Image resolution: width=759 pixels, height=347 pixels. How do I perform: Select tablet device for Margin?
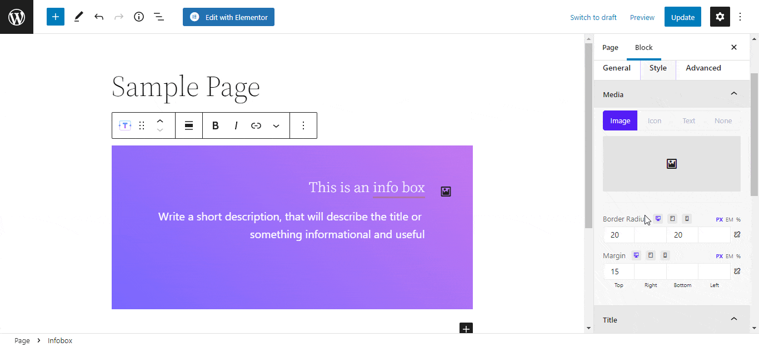[651, 255]
